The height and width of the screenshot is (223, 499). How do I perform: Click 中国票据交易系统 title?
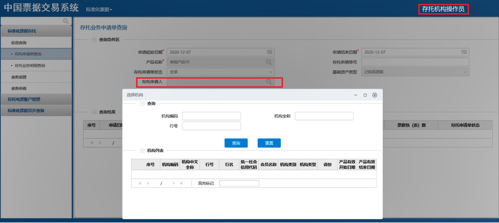[41, 8]
